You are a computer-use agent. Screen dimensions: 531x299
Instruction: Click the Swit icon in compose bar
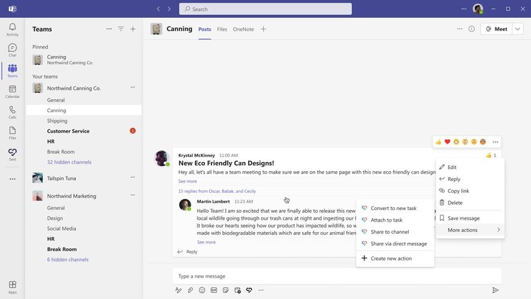(x=249, y=290)
